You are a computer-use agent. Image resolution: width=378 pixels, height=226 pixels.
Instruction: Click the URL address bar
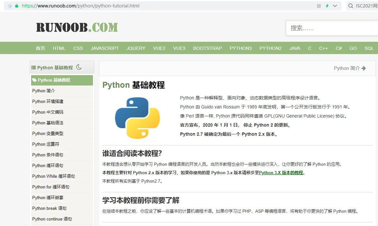pyautogui.click(x=173, y=6)
